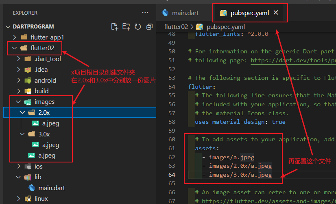Click the 'true' value on line 58
The height and width of the screenshot is (204, 336).
(279, 122)
